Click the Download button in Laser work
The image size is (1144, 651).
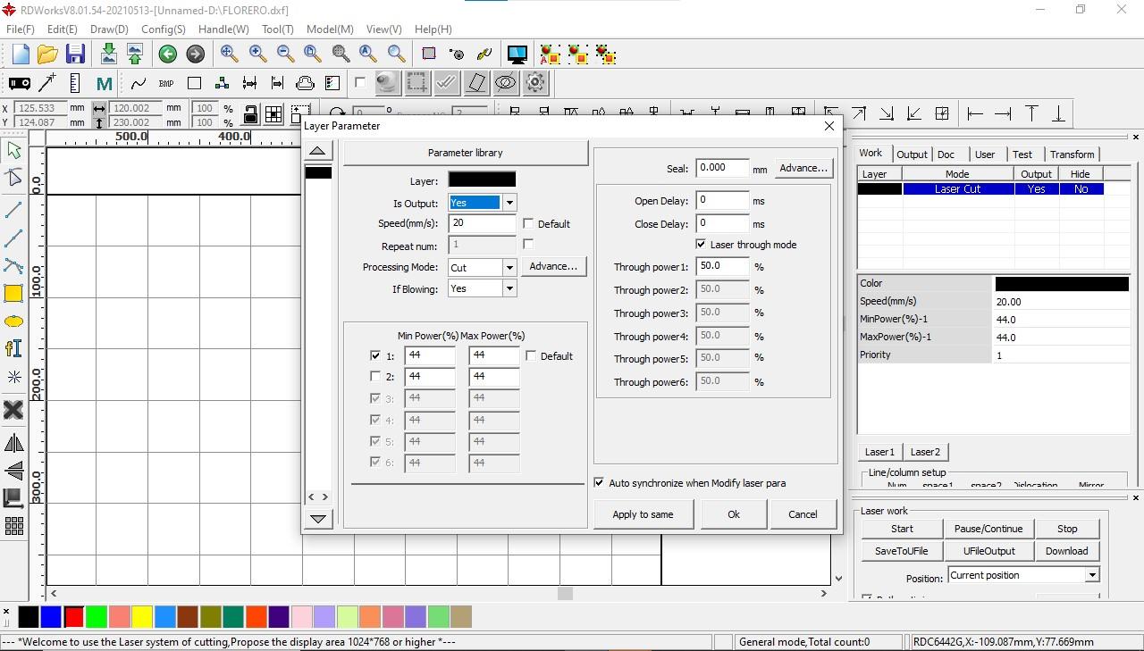[1067, 551]
